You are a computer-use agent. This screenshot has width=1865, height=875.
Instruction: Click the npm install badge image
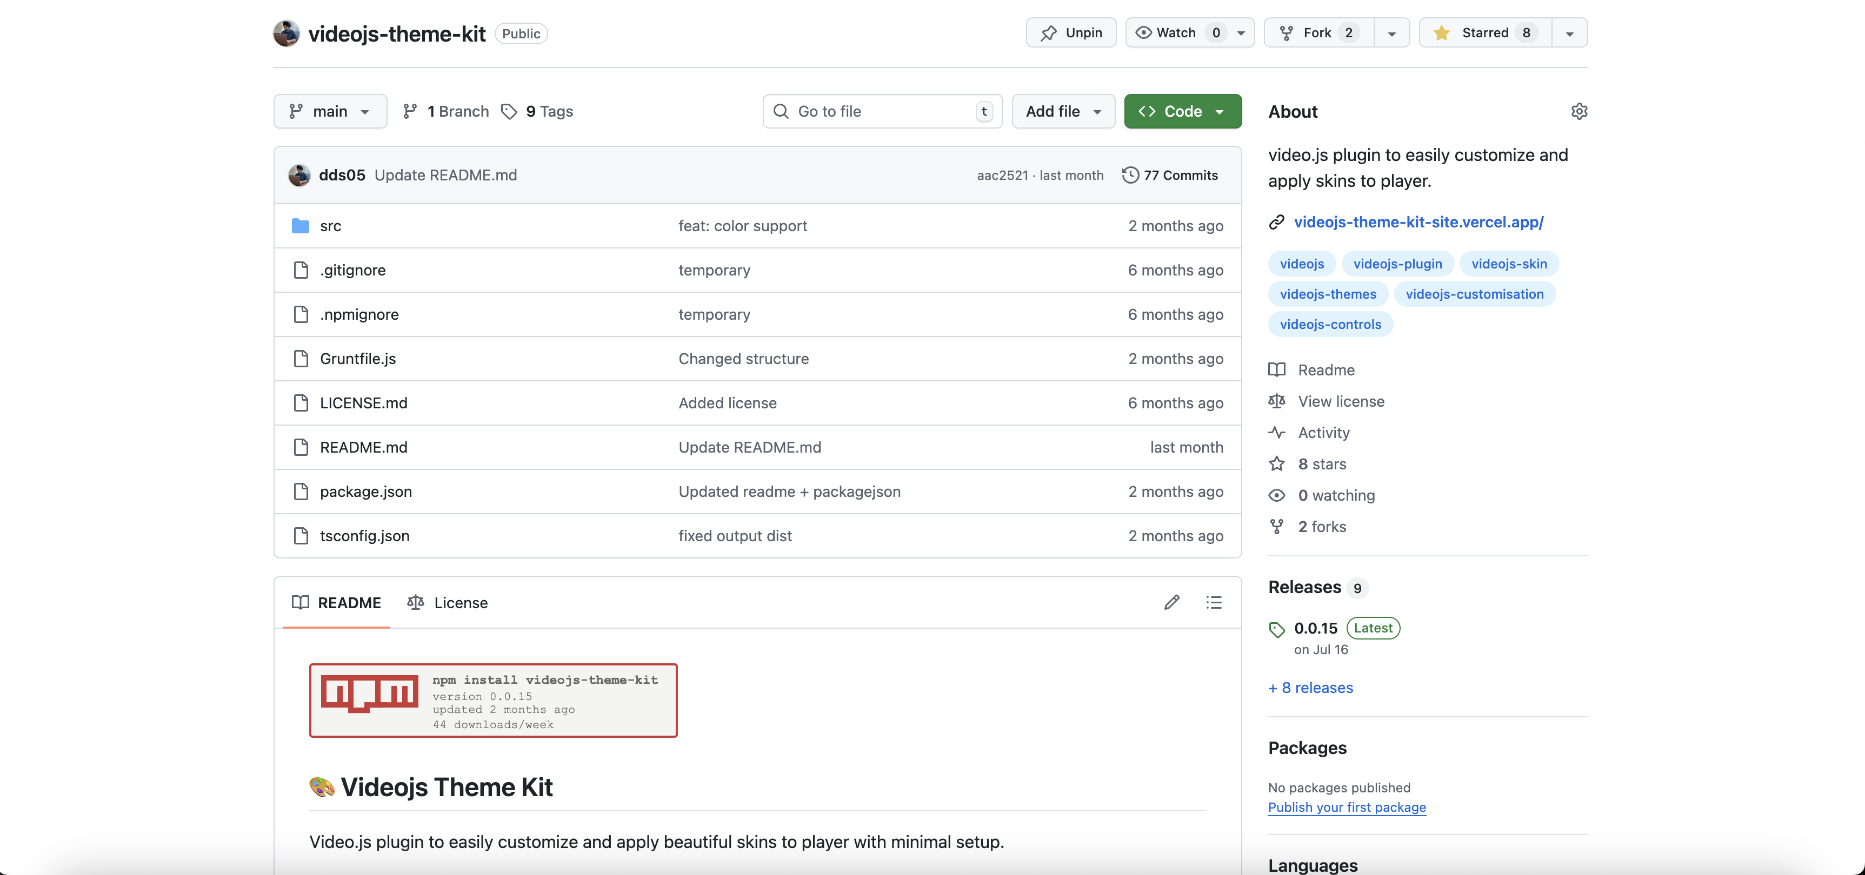(x=493, y=700)
